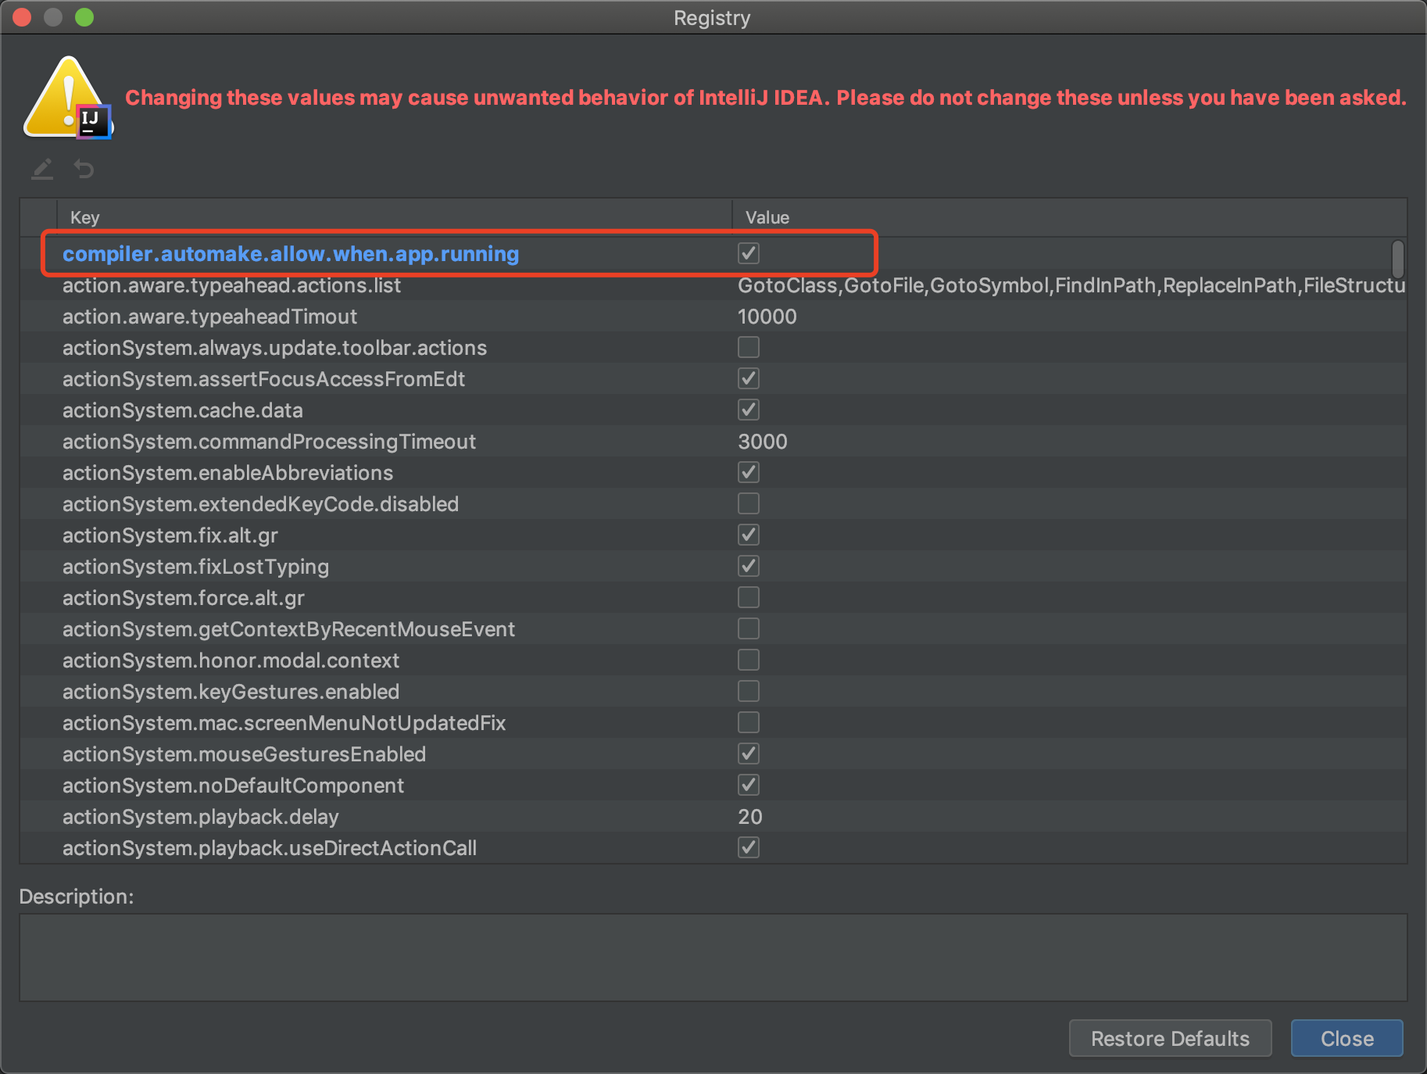Toggle actionSystem.cache.data checkbox
Viewport: 1427px width, 1074px height.
[749, 410]
